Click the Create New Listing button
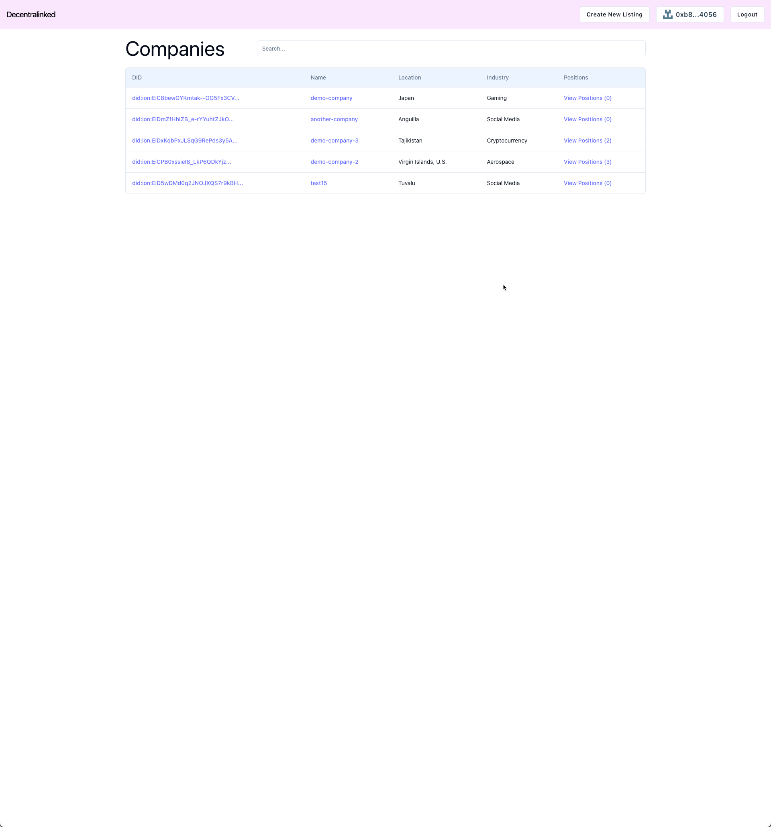The width and height of the screenshot is (771, 827). pos(614,14)
